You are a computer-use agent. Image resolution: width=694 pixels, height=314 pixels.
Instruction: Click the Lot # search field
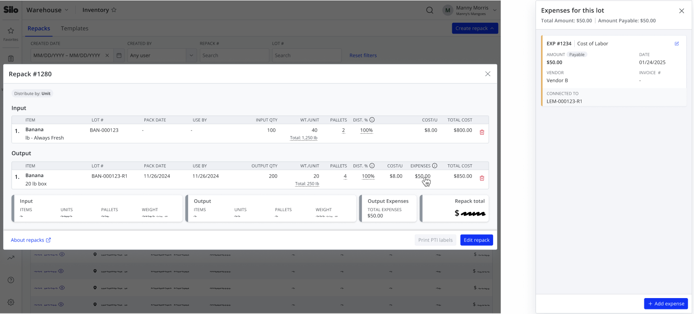306,56
